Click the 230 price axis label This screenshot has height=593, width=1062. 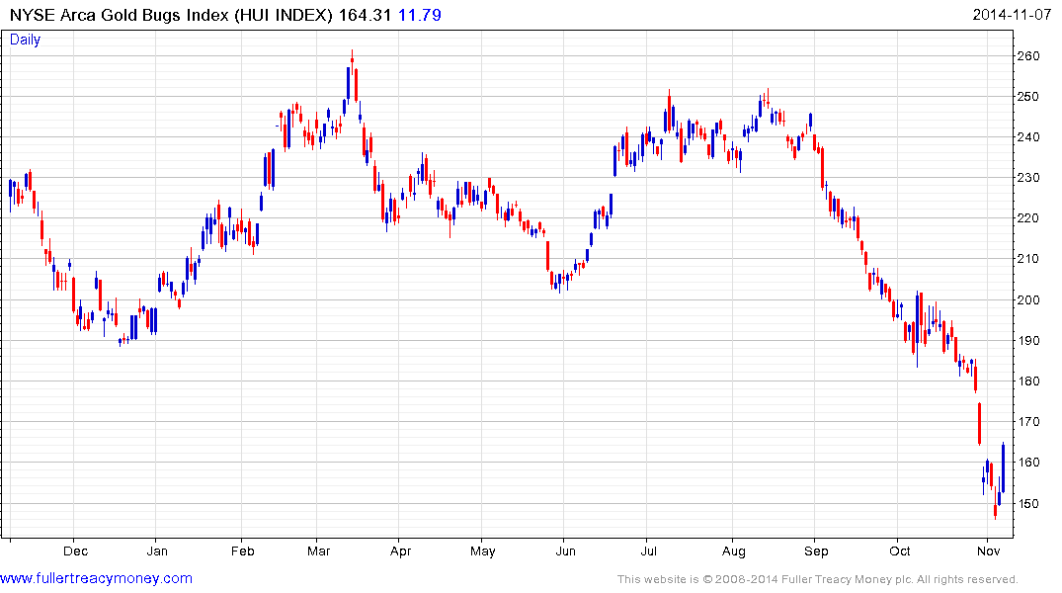[1028, 178]
